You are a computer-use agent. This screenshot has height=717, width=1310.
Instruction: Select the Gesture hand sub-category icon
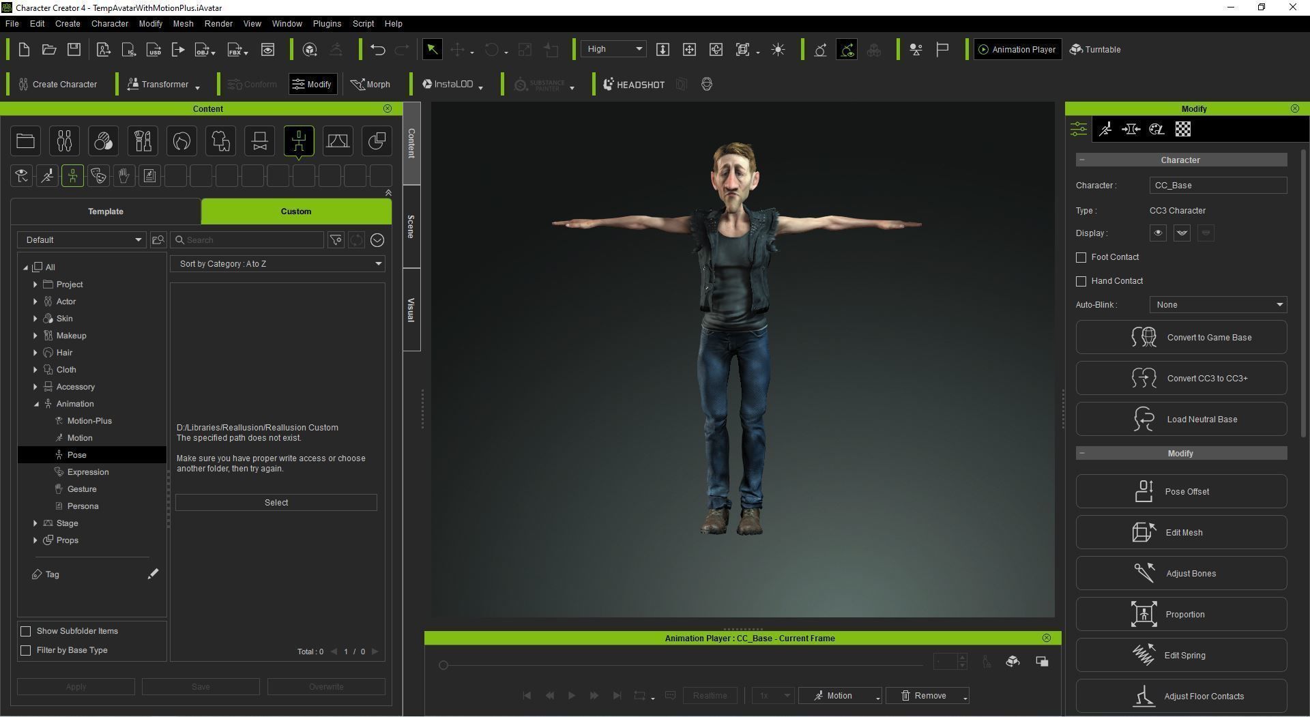tap(123, 176)
